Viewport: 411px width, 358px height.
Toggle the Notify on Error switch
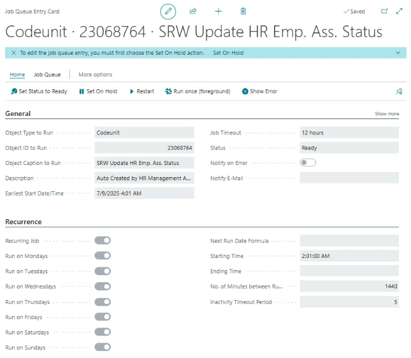pyautogui.click(x=308, y=162)
